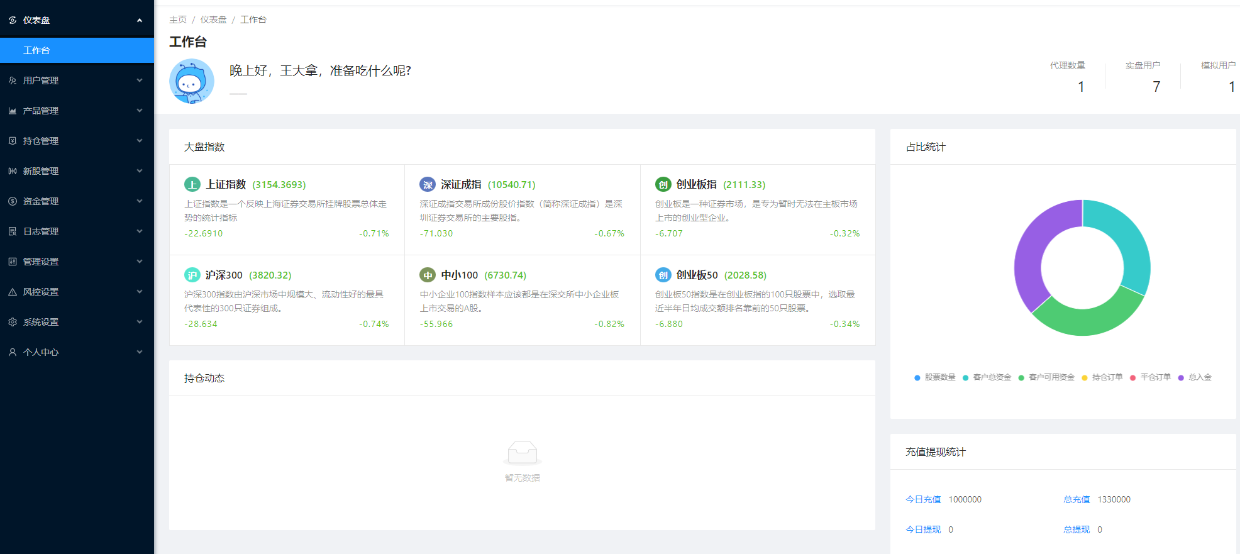Click the 模拟用户 statistic count
The width and height of the screenshot is (1240, 554).
1231,87
